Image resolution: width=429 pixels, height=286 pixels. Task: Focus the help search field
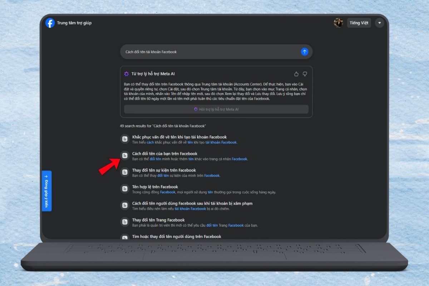[216, 52]
